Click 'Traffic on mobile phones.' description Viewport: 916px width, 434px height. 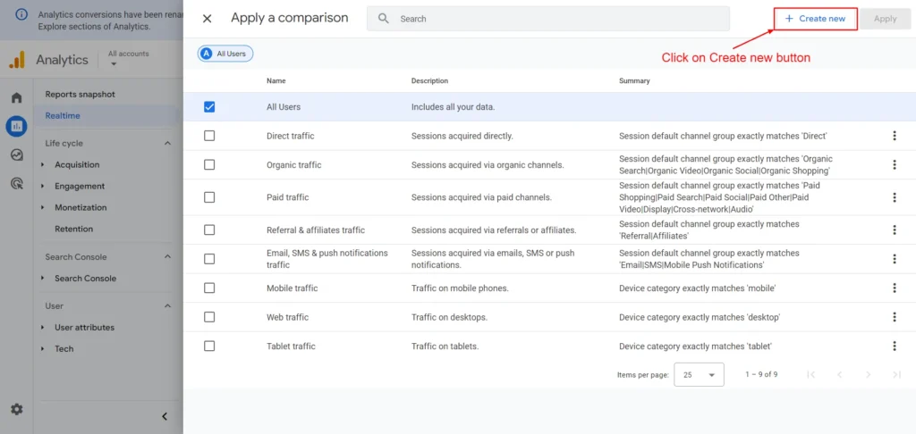pyautogui.click(x=460, y=288)
